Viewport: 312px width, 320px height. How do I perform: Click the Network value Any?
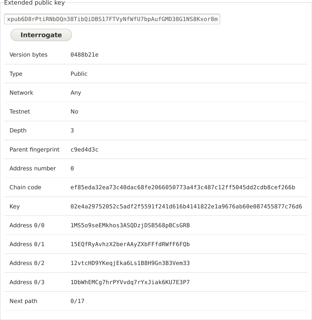click(76, 93)
